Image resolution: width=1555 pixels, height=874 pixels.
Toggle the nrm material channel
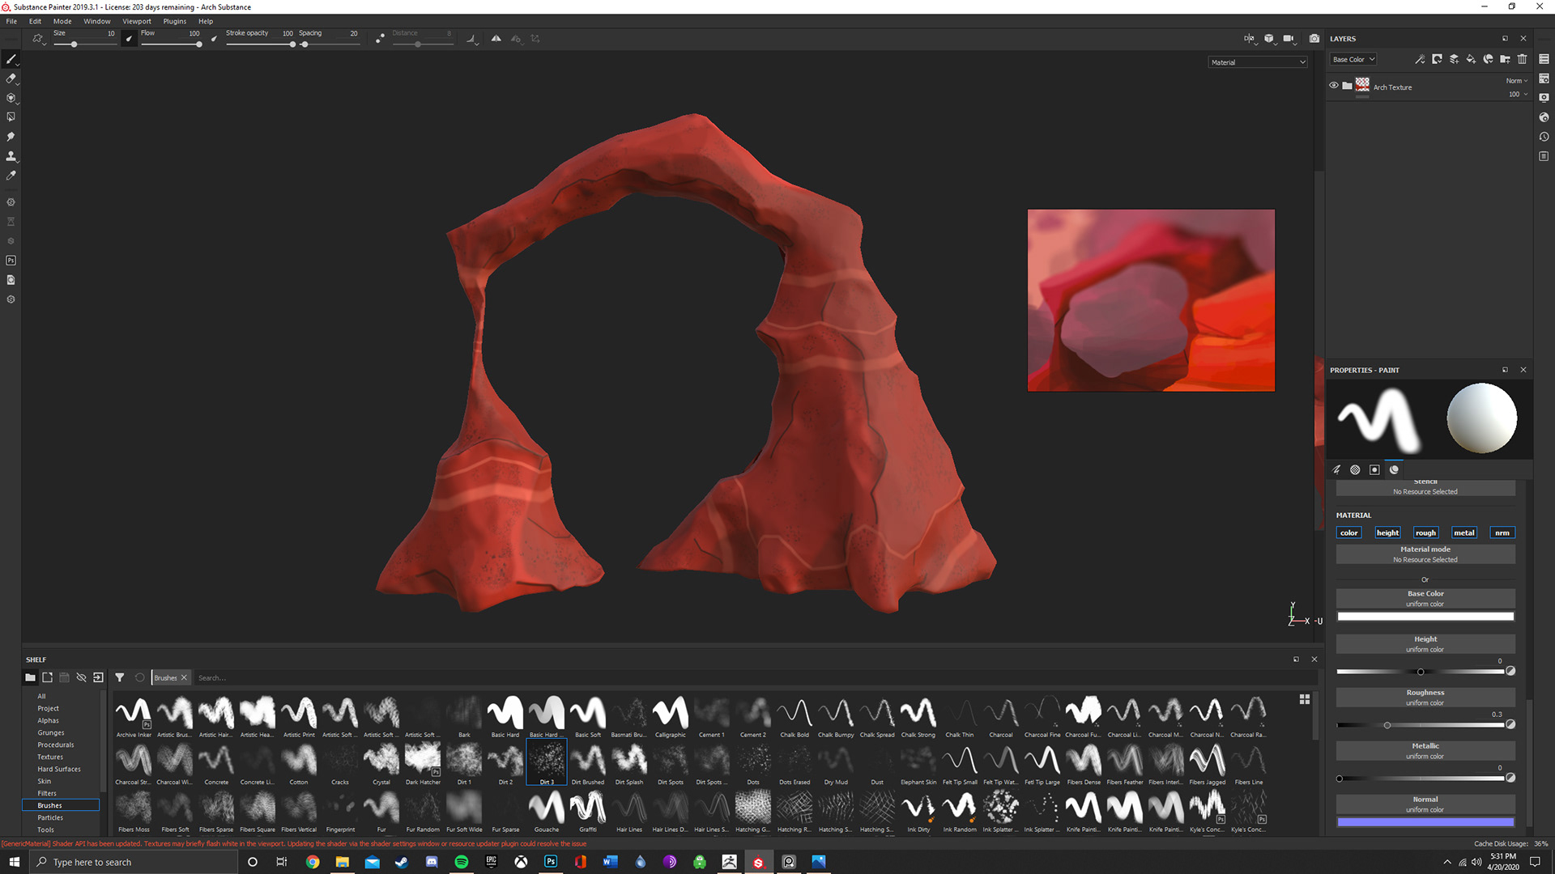[1502, 532]
